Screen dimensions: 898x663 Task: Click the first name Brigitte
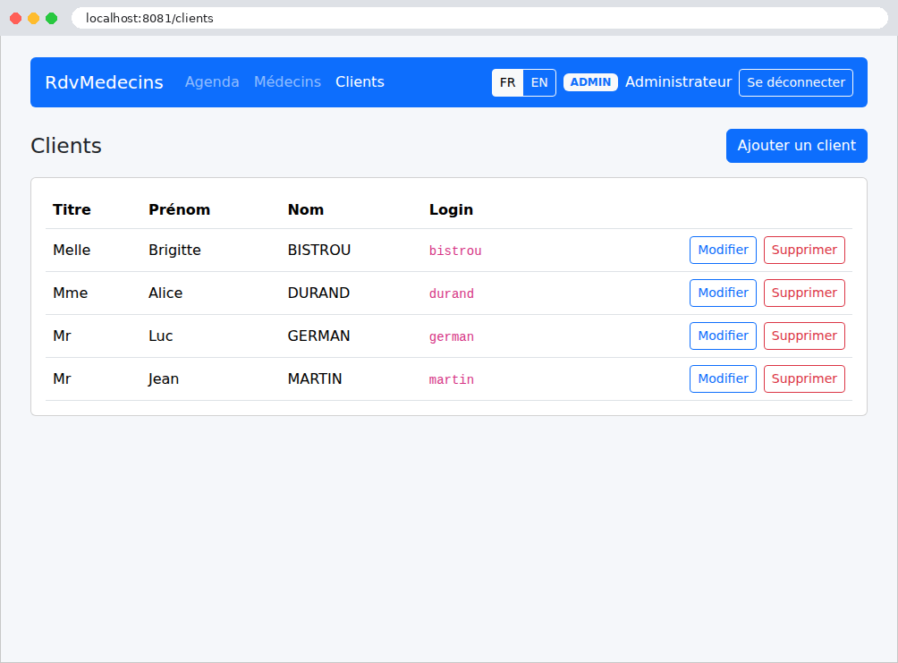pyautogui.click(x=174, y=250)
